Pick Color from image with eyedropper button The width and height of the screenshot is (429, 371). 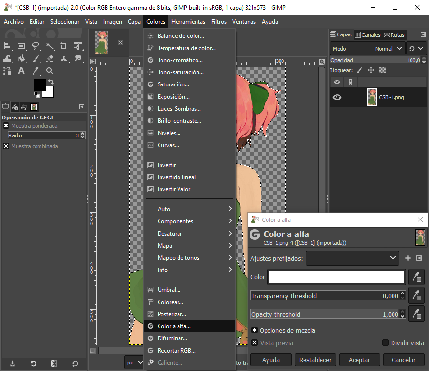click(416, 277)
